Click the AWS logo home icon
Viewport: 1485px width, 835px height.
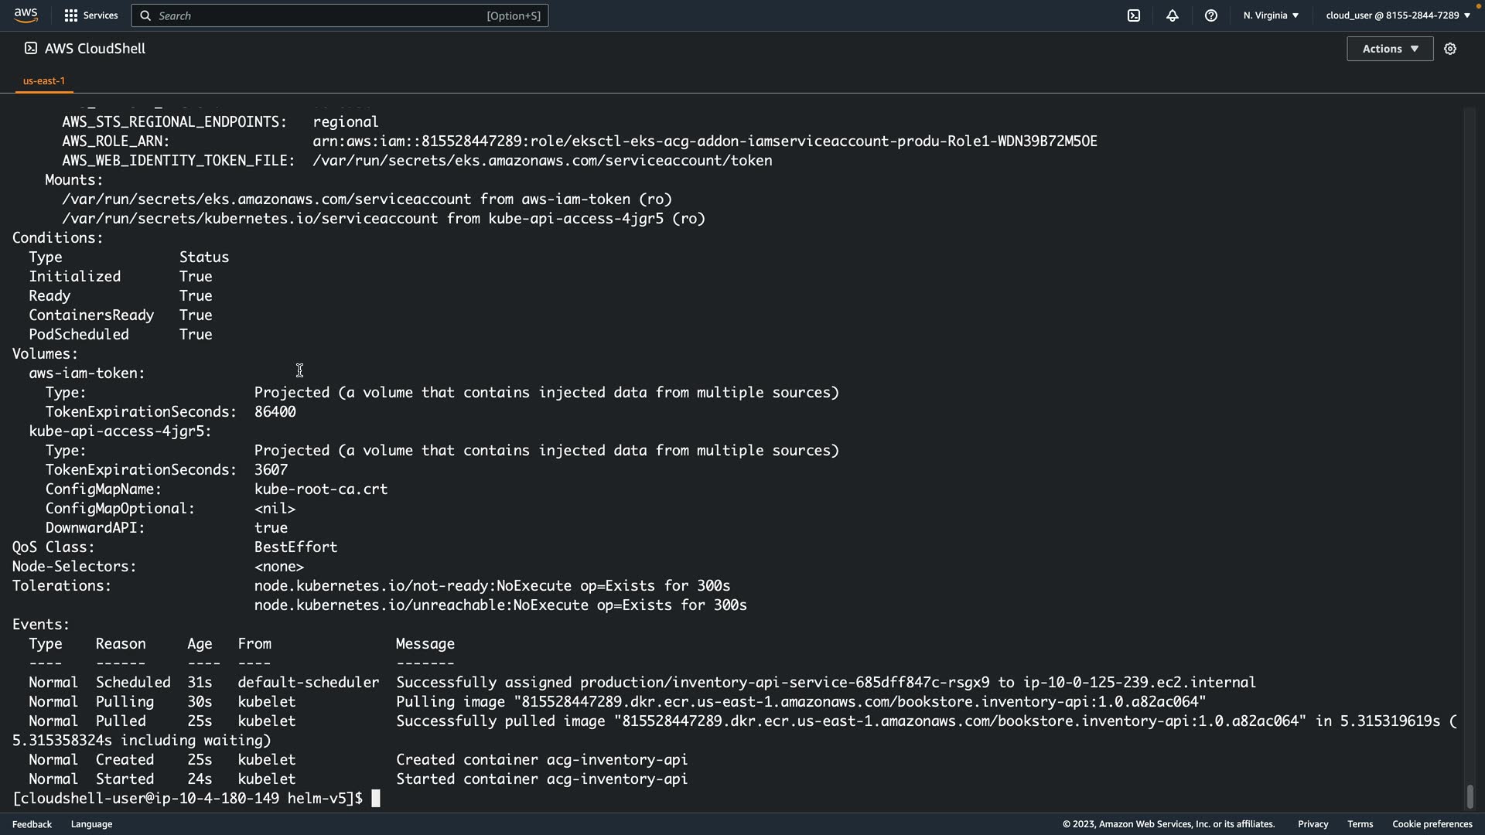[x=26, y=15]
